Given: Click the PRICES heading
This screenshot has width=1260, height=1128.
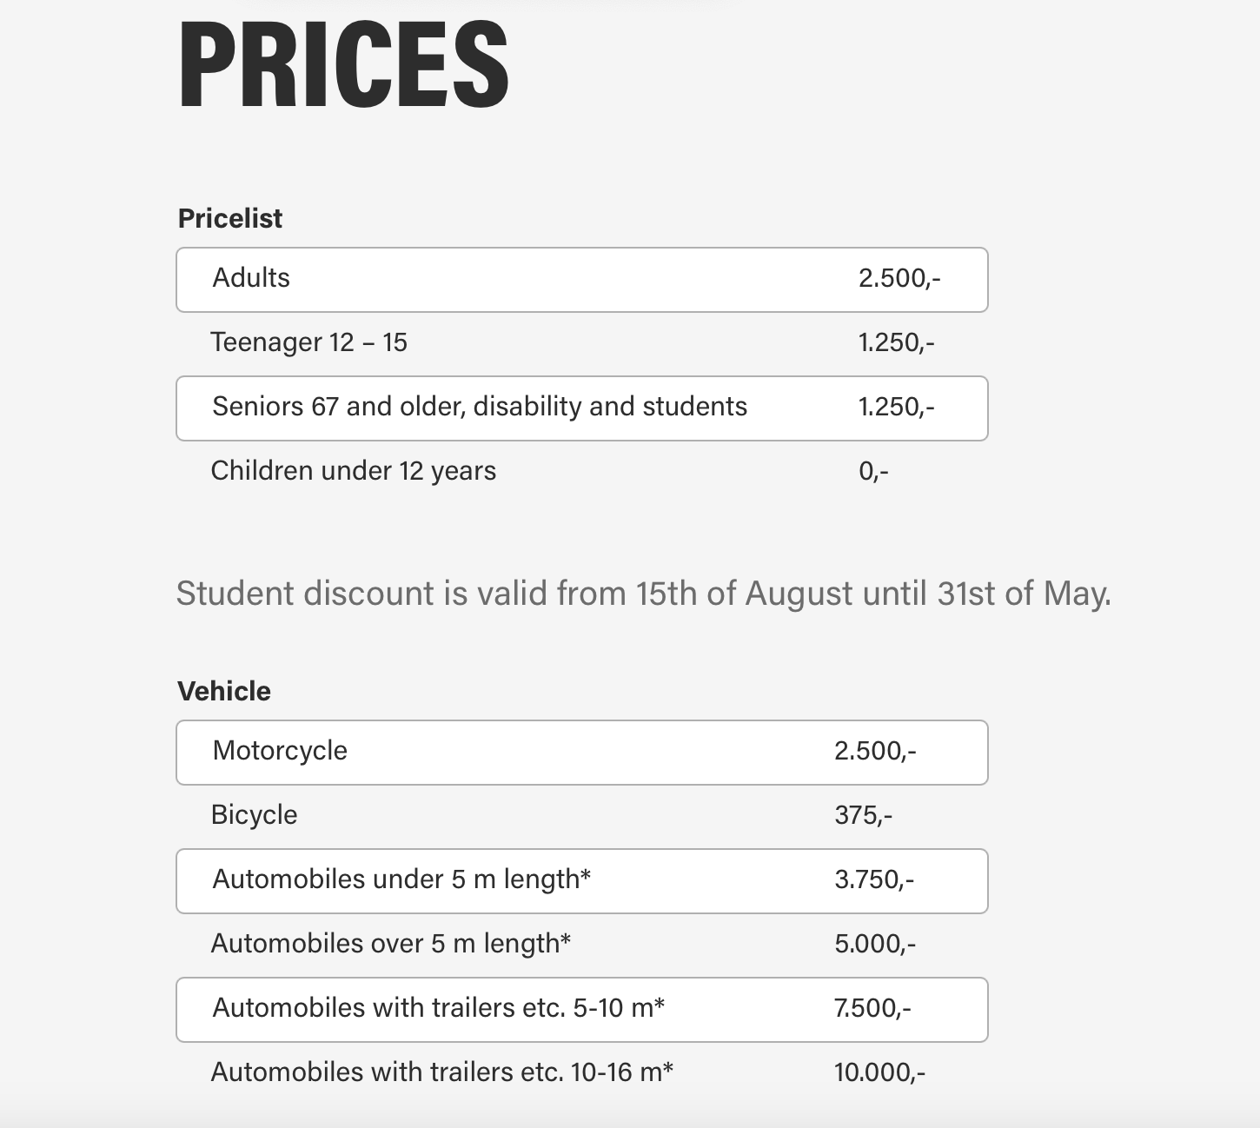Looking at the screenshot, I should click(x=343, y=66).
